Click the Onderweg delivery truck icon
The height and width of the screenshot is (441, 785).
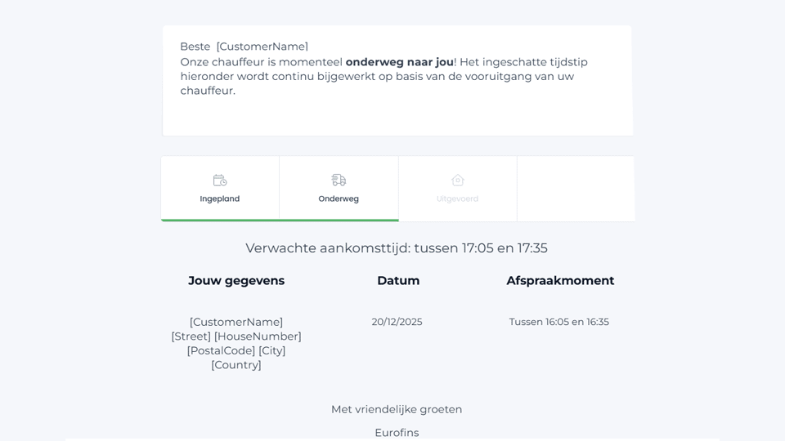tap(339, 180)
